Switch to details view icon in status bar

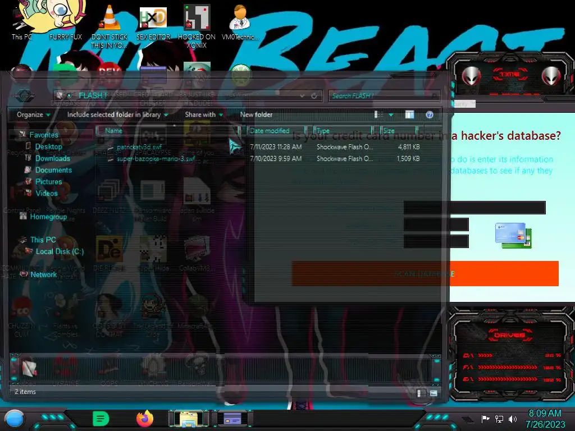pos(421,393)
